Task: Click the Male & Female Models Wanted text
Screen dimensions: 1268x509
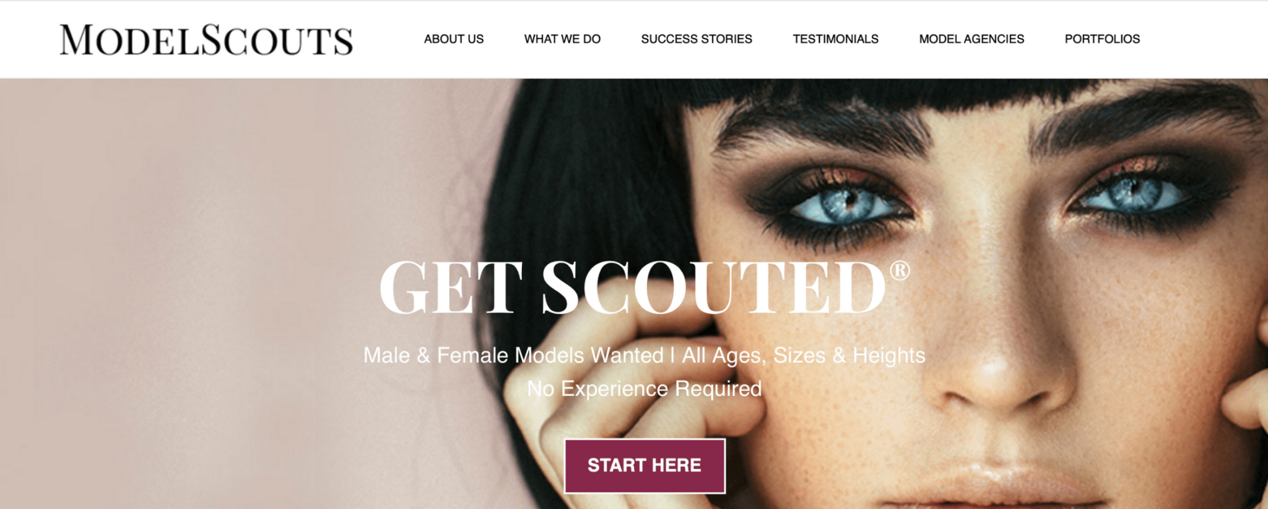Action: [513, 356]
